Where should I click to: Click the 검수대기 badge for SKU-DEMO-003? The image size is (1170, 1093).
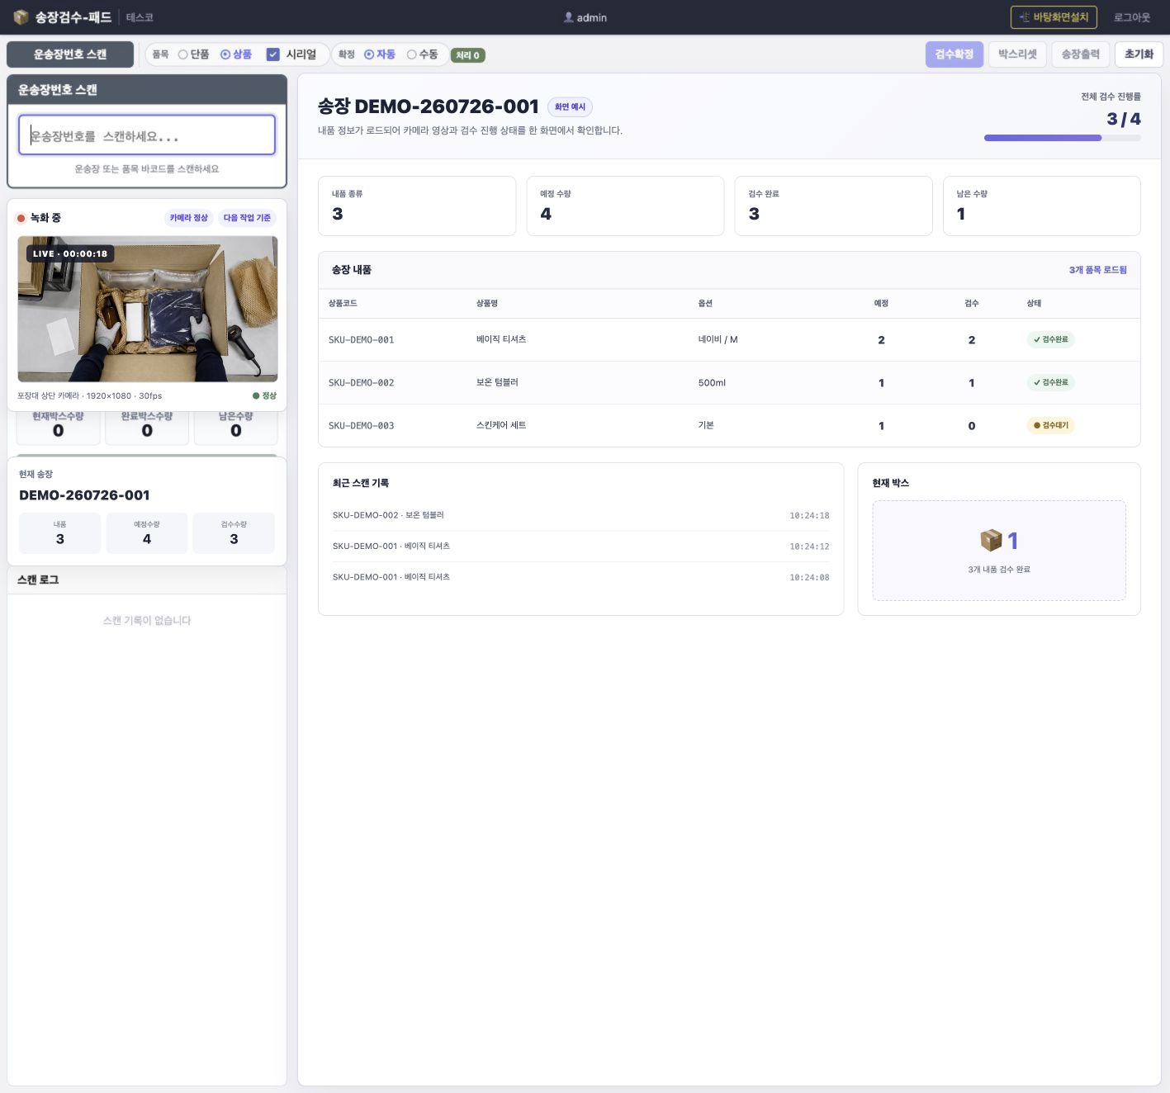[x=1051, y=425]
